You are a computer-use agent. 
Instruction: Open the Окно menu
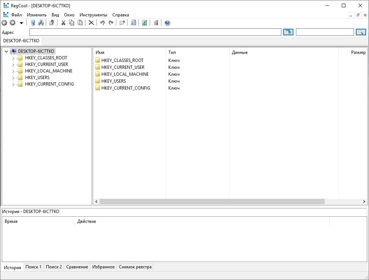point(69,15)
